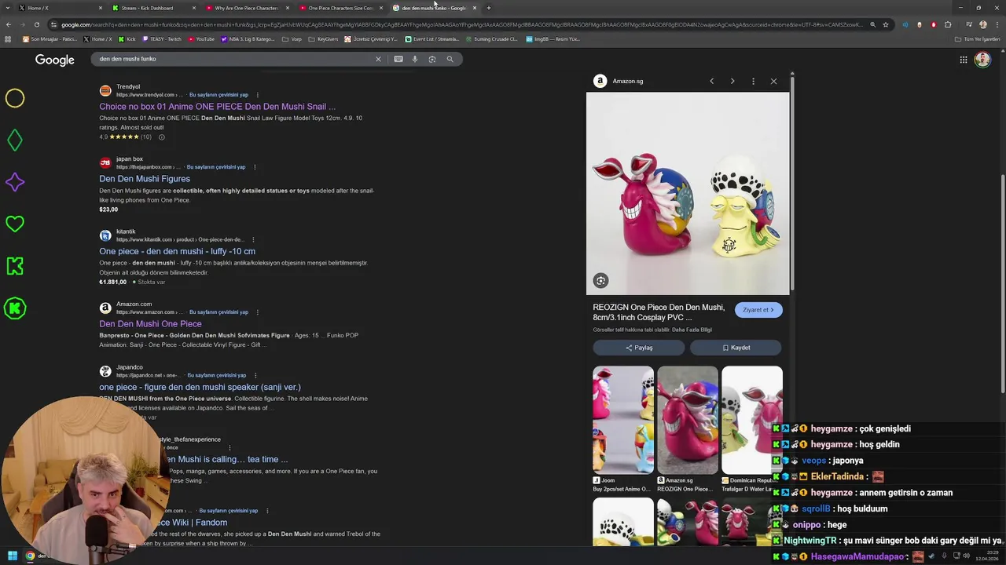Click the green diamond overlay icon
1006x565 pixels.
tap(15, 140)
